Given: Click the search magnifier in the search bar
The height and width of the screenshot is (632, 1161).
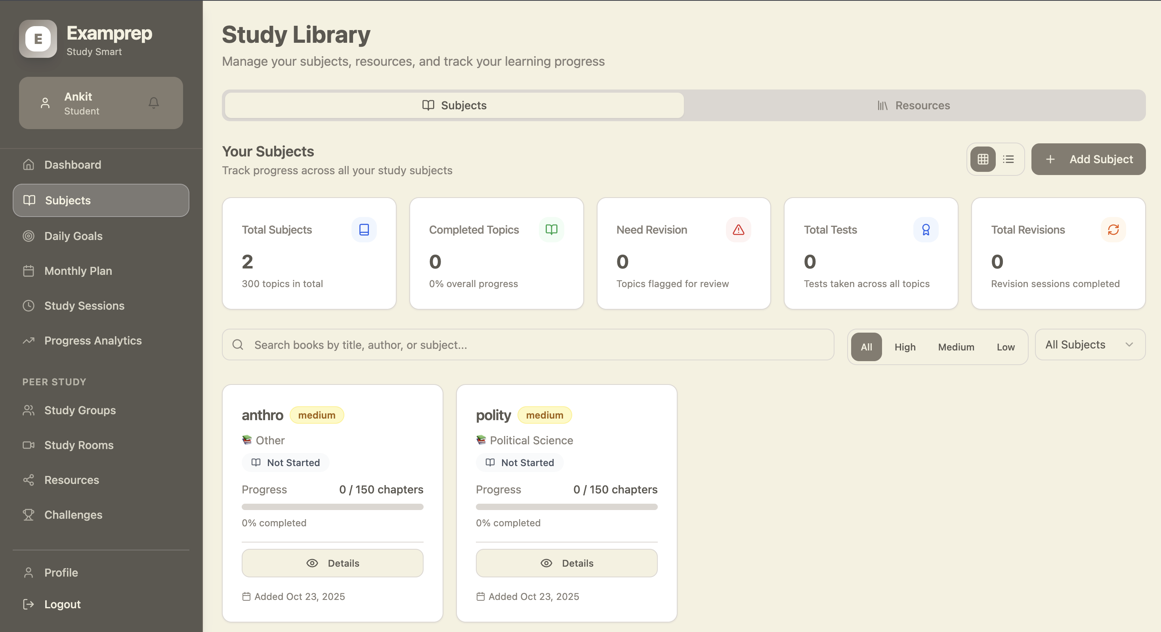Looking at the screenshot, I should click(x=238, y=345).
